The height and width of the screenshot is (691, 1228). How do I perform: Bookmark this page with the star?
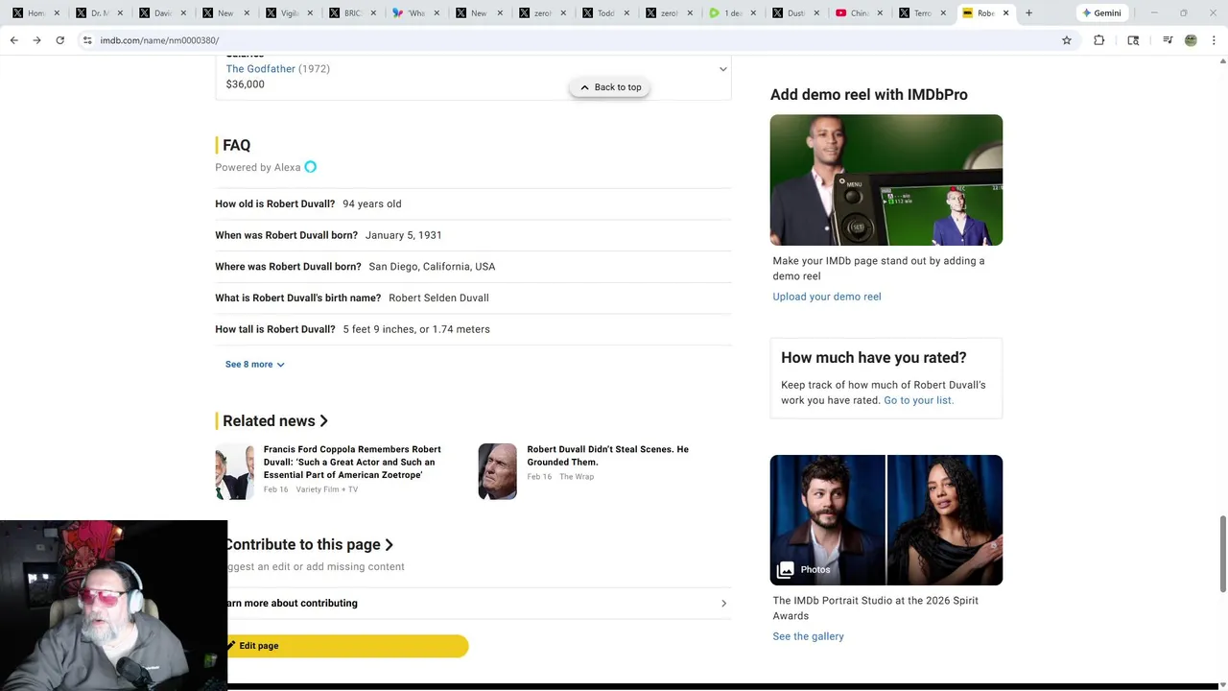(x=1066, y=40)
